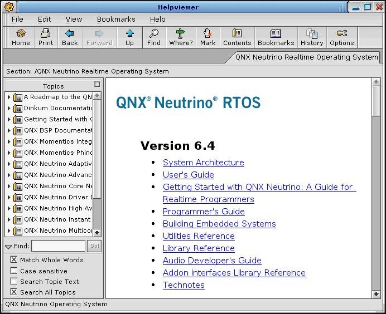
Task: Enable Search Topic Text checkbox
Action: pyautogui.click(x=14, y=282)
